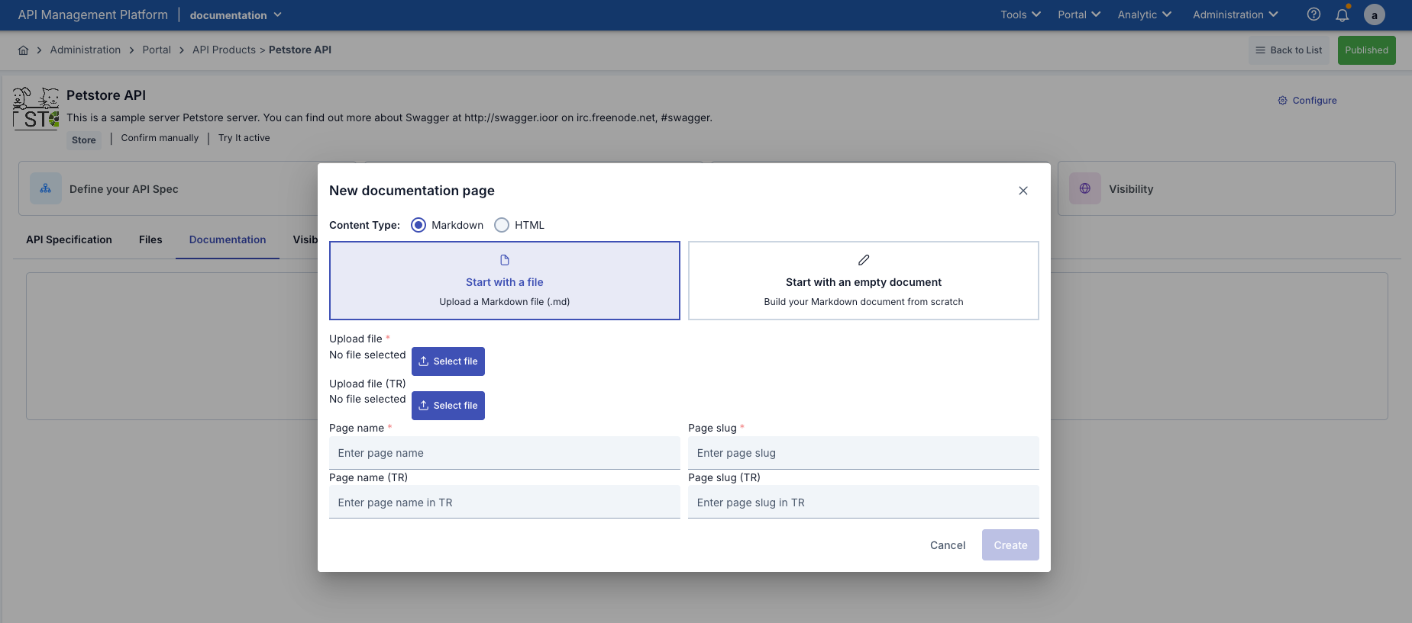Open the notifications bell
The height and width of the screenshot is (623, 1412).
point(1342,14)
